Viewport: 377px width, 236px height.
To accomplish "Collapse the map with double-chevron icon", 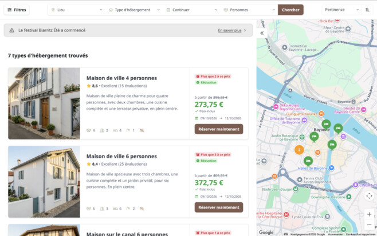I will tap(262, 33).
